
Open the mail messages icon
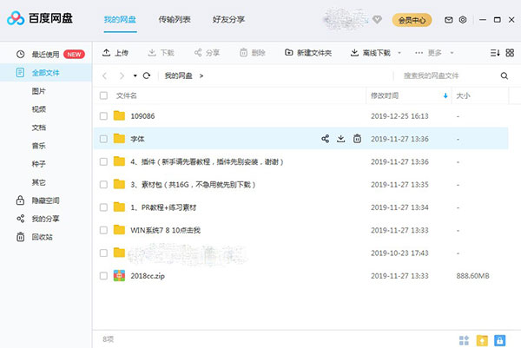[448, 19]
